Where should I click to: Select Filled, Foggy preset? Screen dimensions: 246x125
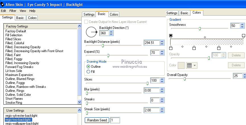[x=14, y=59]
